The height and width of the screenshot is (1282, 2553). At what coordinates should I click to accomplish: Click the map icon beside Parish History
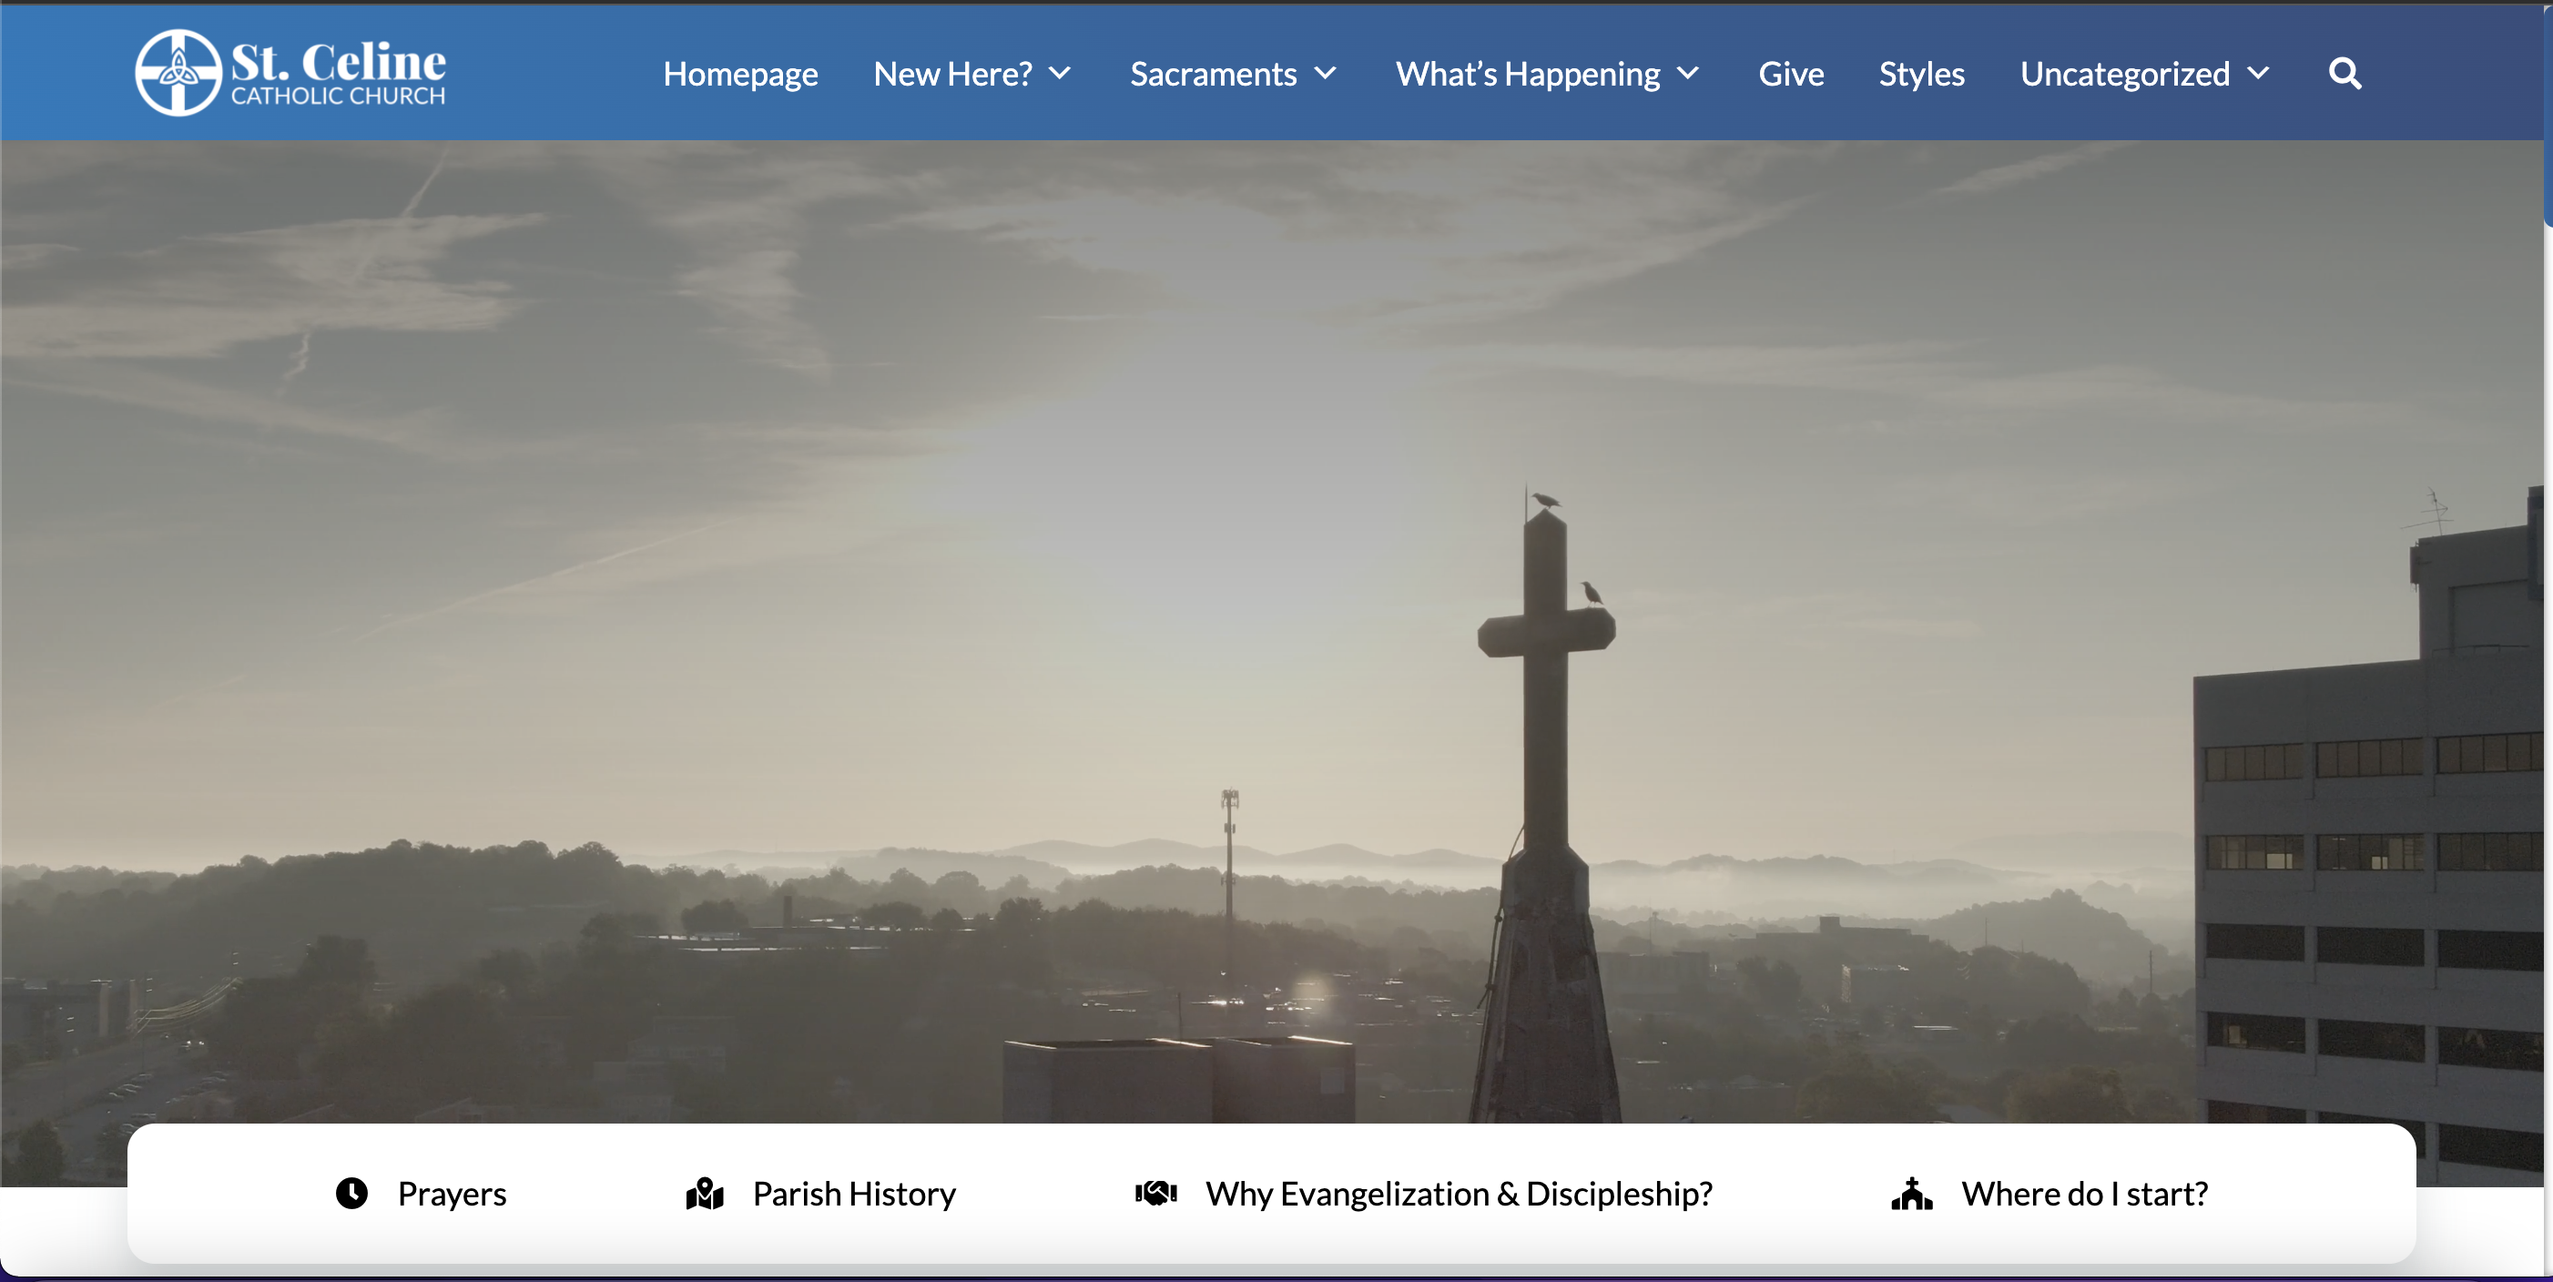tap(705, 1193)
